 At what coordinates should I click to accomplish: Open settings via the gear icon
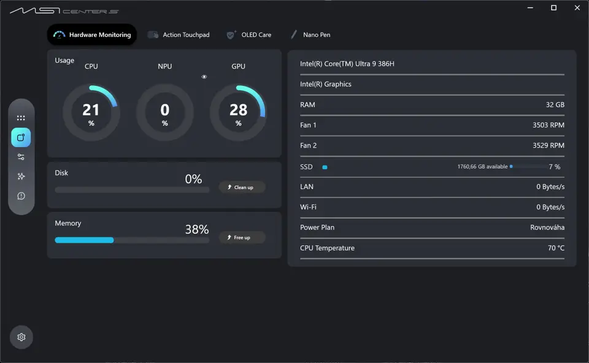pos(21,337)
